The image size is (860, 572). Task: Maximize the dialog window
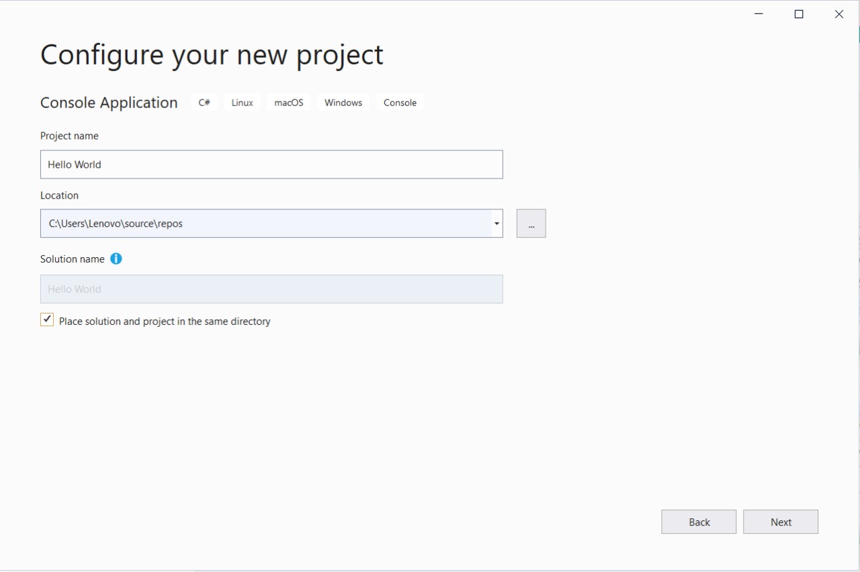coord(799,14)
